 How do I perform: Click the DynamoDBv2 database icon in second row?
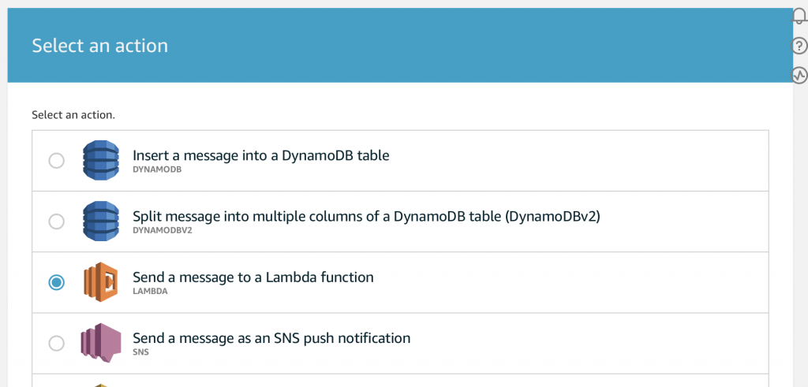coord(101,221)
